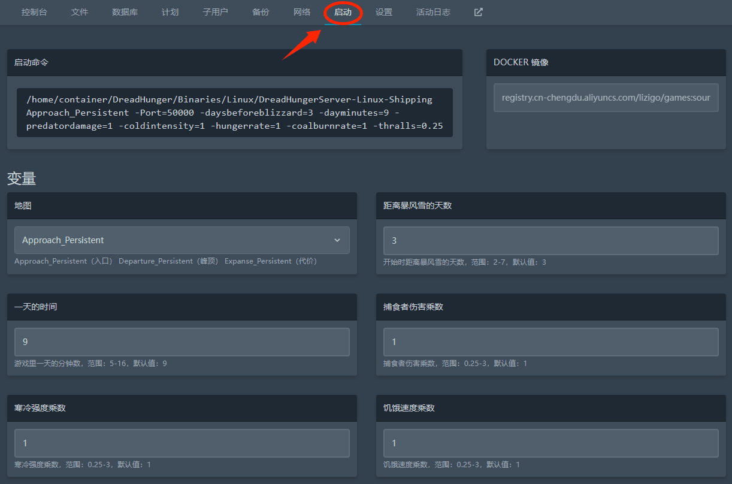The image size is (732, 484).
Task: Open the 设置 tab
Action: click(384, 12)
